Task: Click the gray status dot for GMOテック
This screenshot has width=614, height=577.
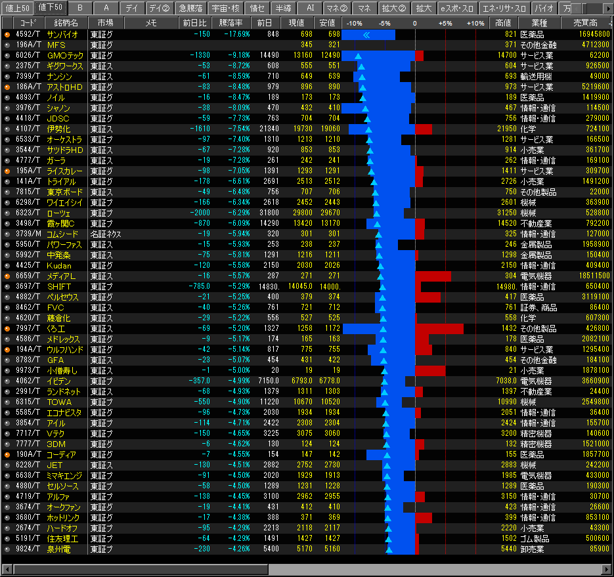Action: (x=7, y=55)
